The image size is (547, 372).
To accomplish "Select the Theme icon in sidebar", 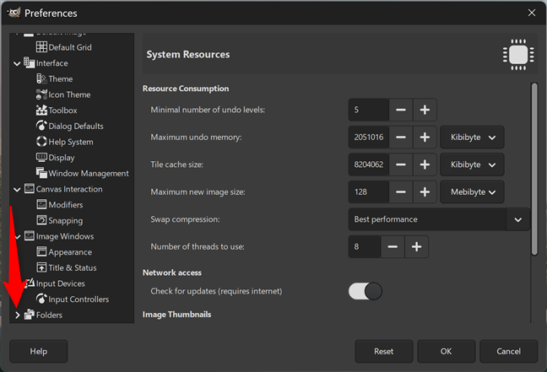I will 41,78.
